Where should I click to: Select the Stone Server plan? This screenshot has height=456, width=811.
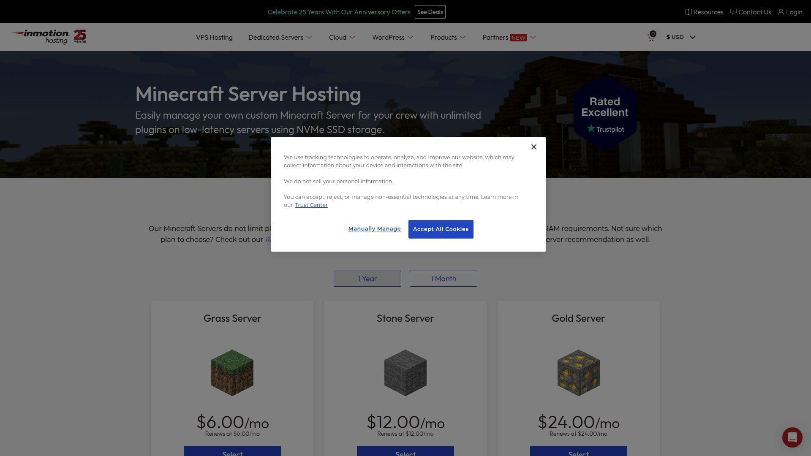click(x=405, y=451)
